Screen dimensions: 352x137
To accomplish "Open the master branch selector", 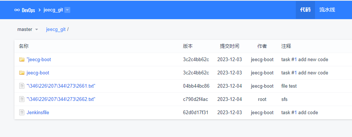I will coord(28,29).
